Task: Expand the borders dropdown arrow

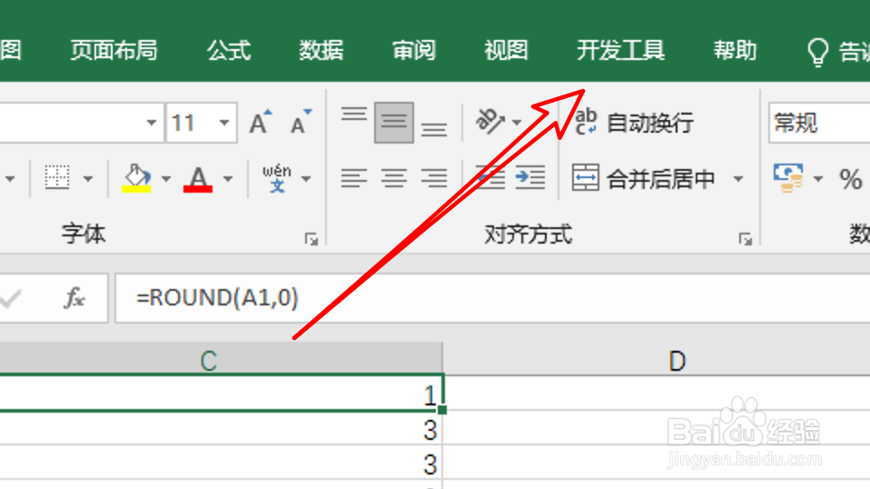Action: pyautogui.click(x=88, y=179)
